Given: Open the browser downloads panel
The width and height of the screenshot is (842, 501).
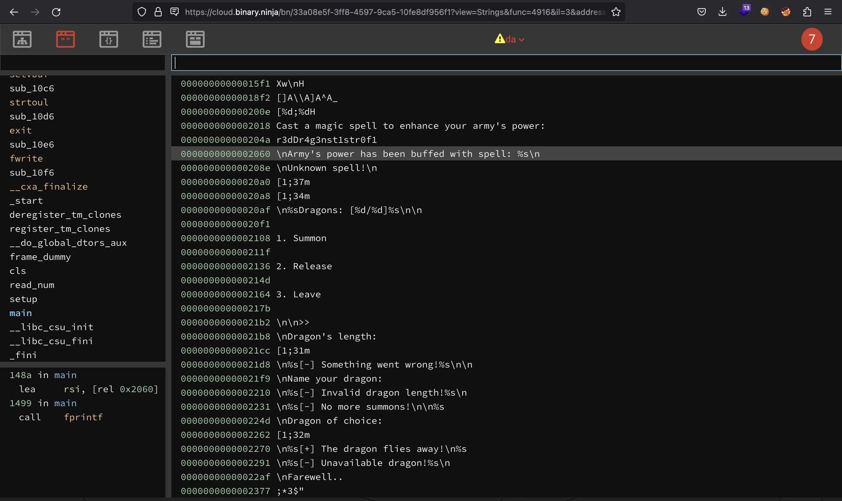Looking at the screenshot, I should click(x=722, y=12).
